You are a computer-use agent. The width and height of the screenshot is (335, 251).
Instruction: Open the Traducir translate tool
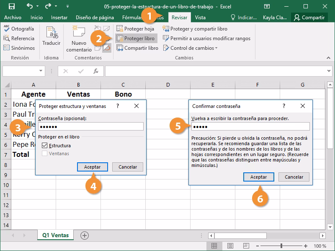(x=52, y=37)
